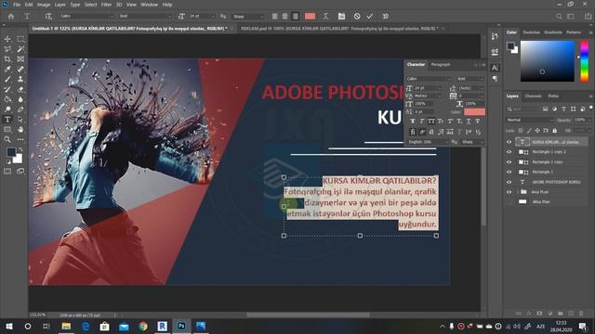Toggle Faux Italic in Character panel
Screen dimensions: 595x334
point(421,122)
